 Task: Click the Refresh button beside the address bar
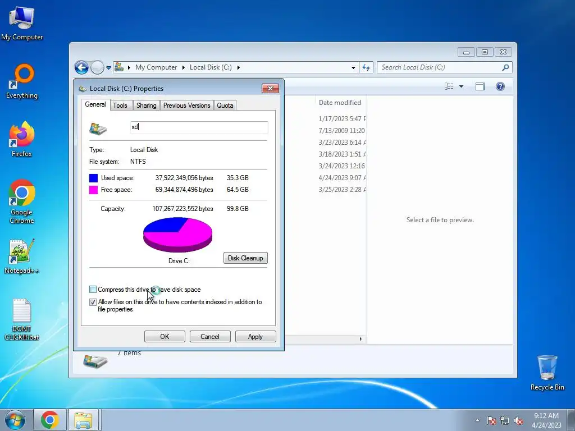366,67
